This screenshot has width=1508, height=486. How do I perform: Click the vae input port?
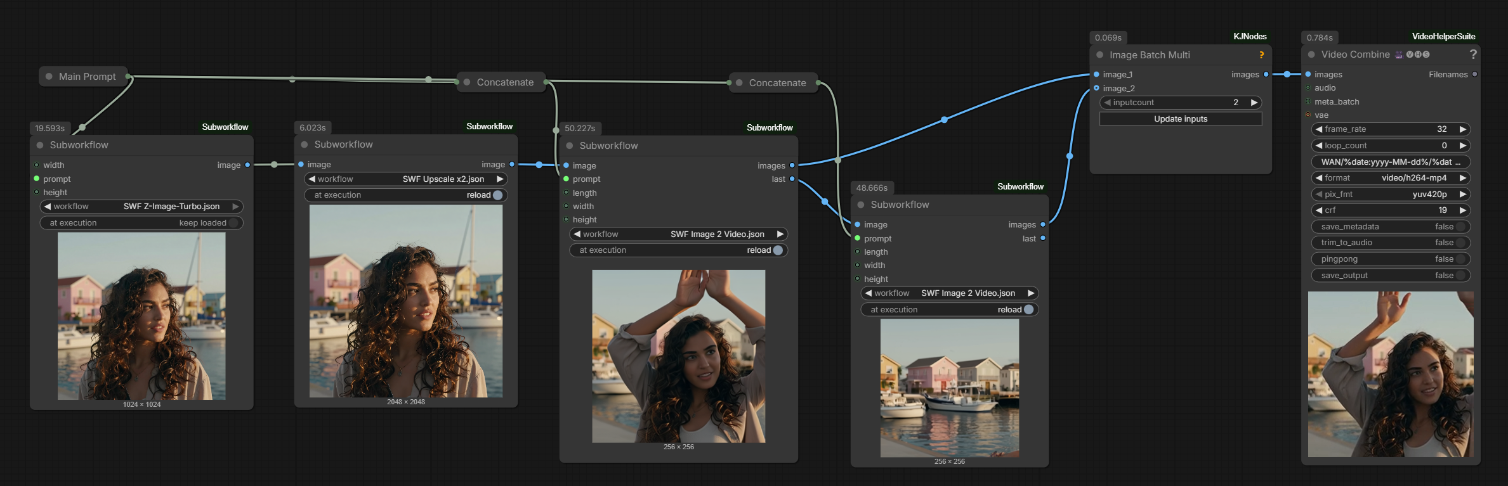coord(1308,115)
